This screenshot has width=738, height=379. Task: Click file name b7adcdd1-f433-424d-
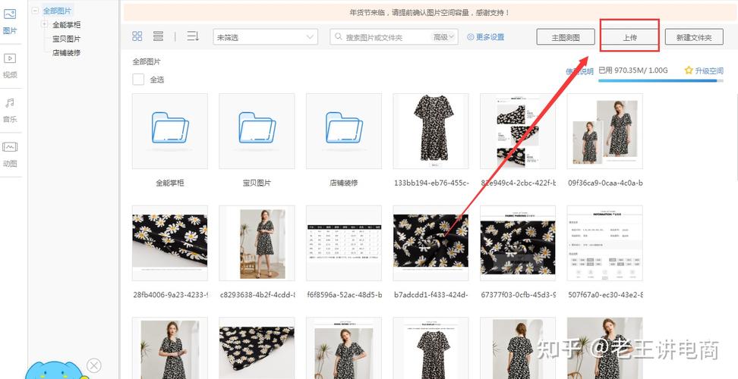tap(431, 294)
